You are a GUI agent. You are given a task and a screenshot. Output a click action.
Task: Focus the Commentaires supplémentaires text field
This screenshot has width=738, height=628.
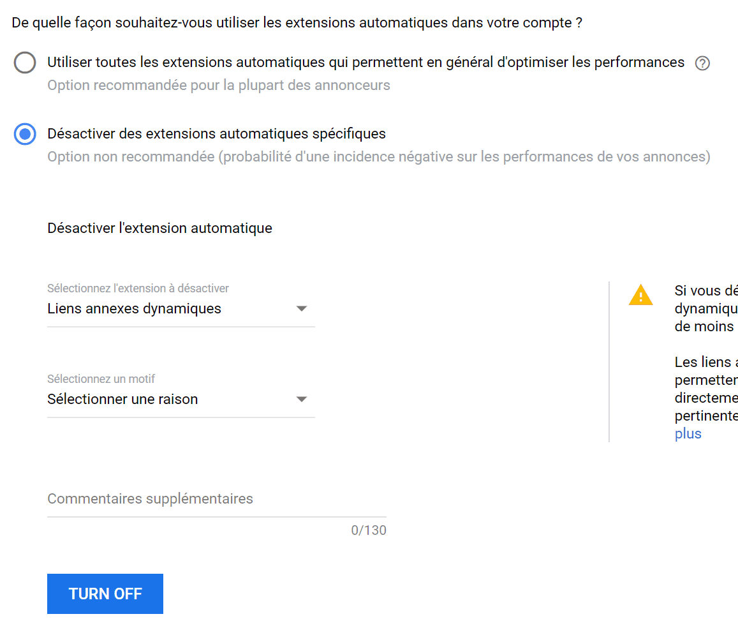coord(216,499)
